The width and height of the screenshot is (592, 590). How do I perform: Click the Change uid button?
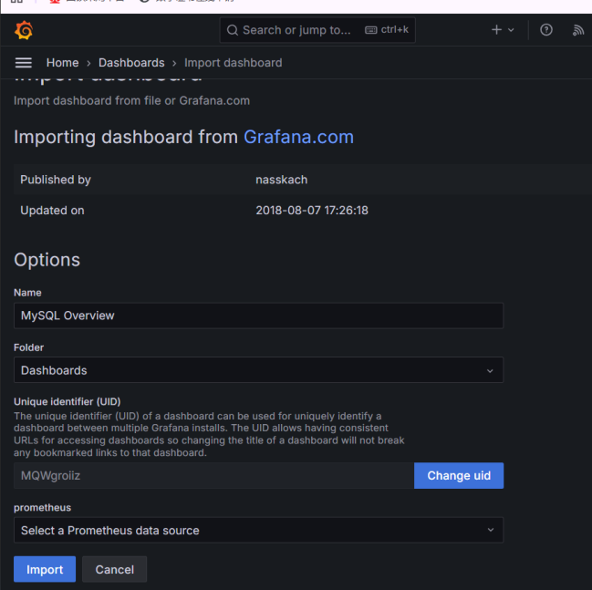(459, 476)
